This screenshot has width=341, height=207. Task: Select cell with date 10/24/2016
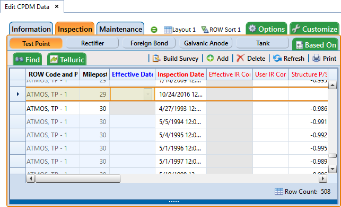[181, 94]
